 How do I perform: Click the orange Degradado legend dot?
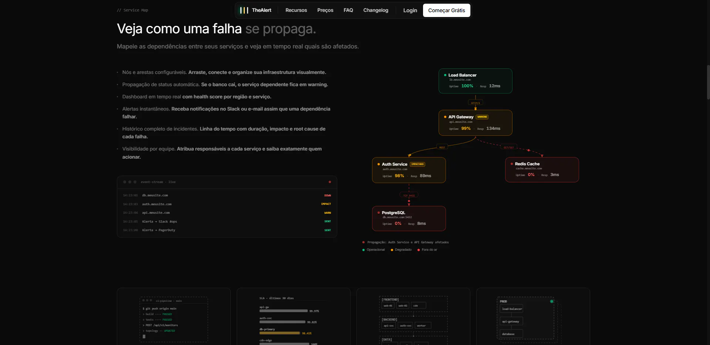pyautogui.click(x=392, y=250)
